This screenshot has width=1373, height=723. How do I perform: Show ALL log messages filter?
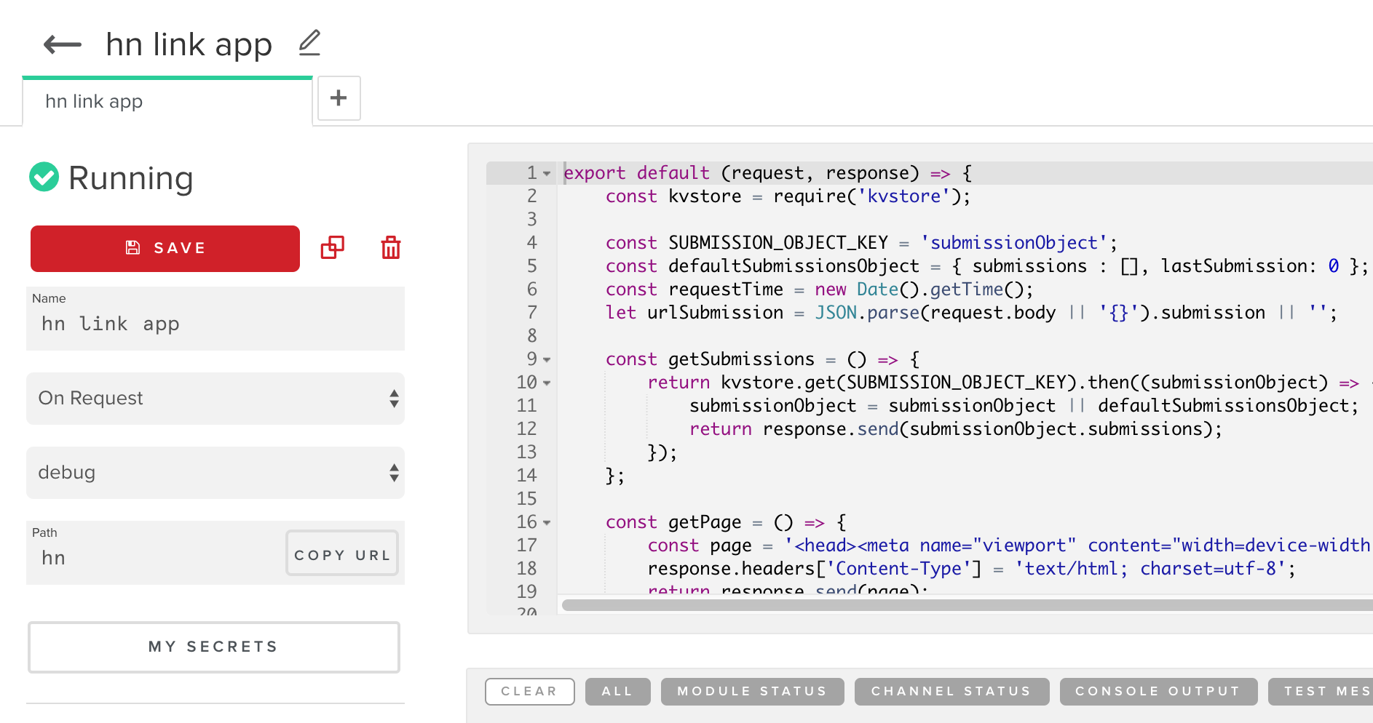[x=617, y=691]
